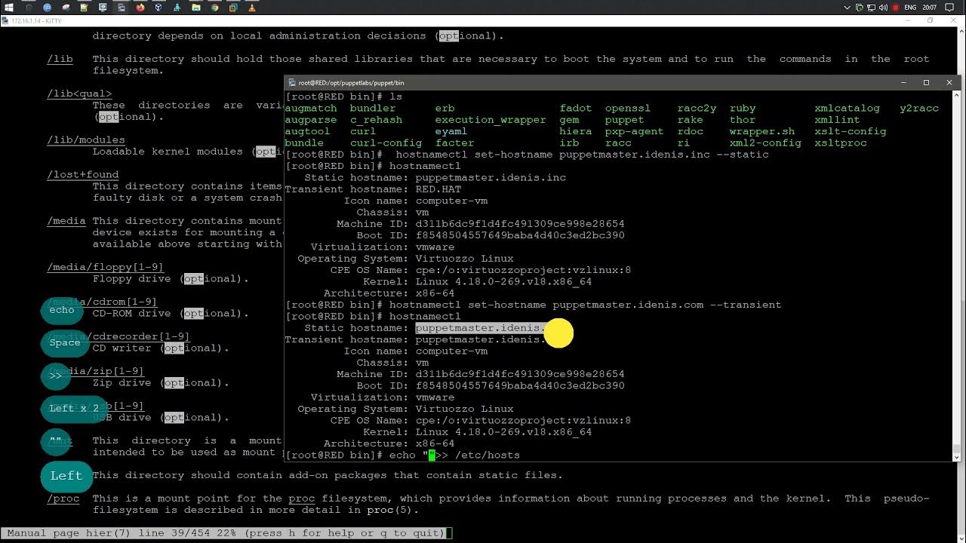The width and height of the screenshot is (966, 543).
Task: Open the Notepad++ taskbar icon
Action: 84,8
